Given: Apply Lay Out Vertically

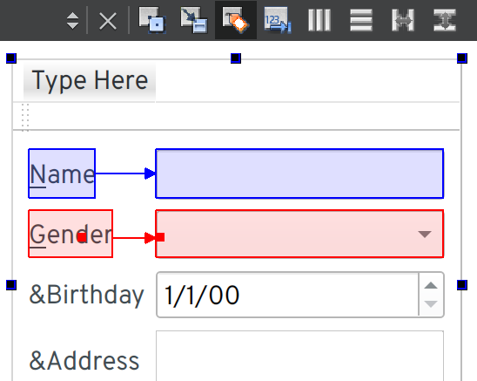Looking at the screenshot, I should tap(361, 20).
